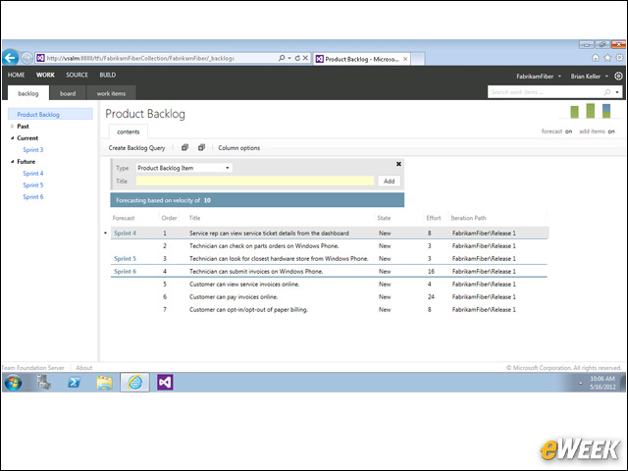Open Windows Start menu
628x471 pixels.
coord(13,383)
